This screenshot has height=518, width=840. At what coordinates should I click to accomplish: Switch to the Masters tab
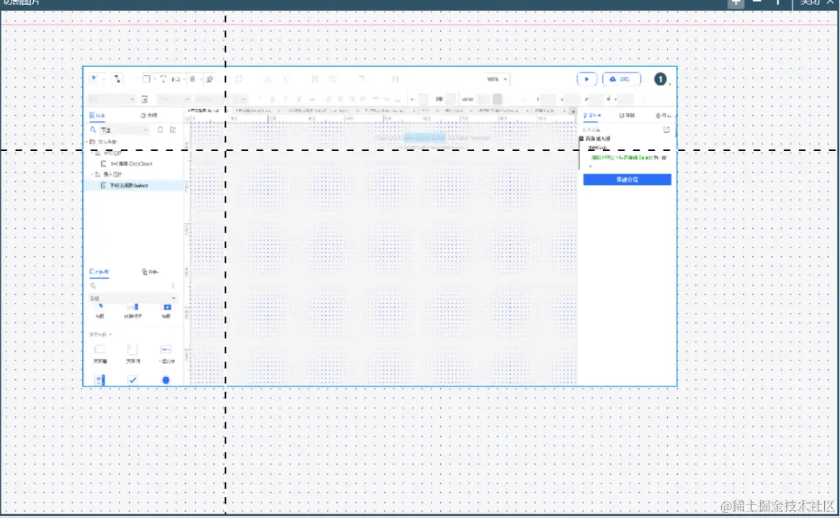pos(149,272)
